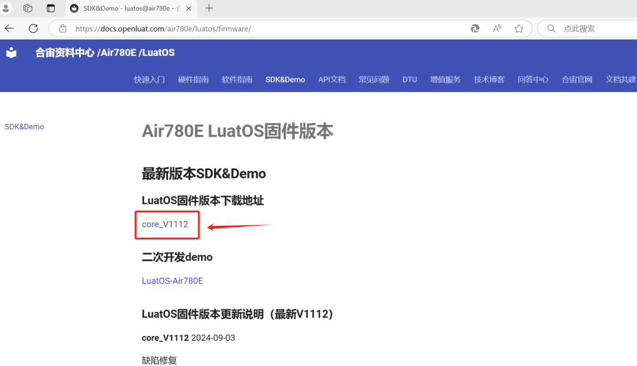The width and height of the screenshot is (637, 366).
Task: Click the tab actions menu icon
Action: (x=51, y=8)
